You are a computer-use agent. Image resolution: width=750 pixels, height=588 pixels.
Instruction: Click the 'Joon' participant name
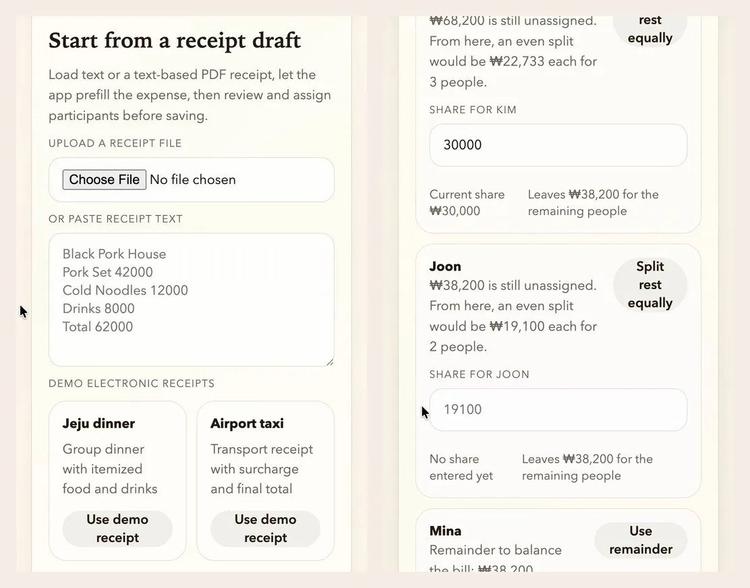pyautogui.click(x=445, y=266)
